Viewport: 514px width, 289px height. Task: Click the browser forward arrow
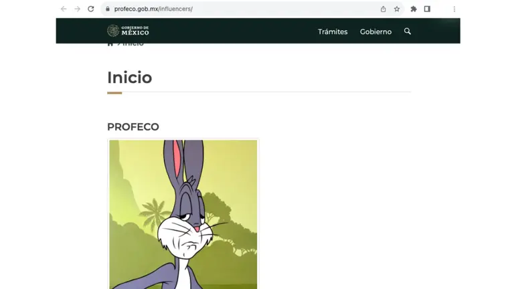(x=78, y=9)
